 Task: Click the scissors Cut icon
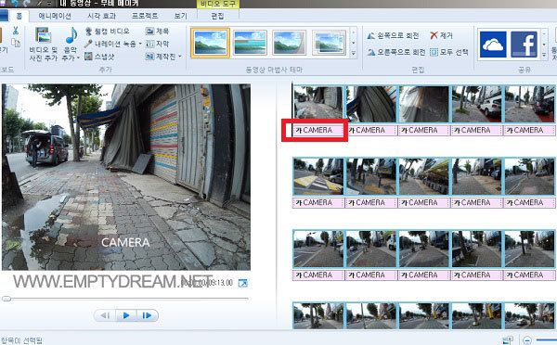tap(15, 31)
